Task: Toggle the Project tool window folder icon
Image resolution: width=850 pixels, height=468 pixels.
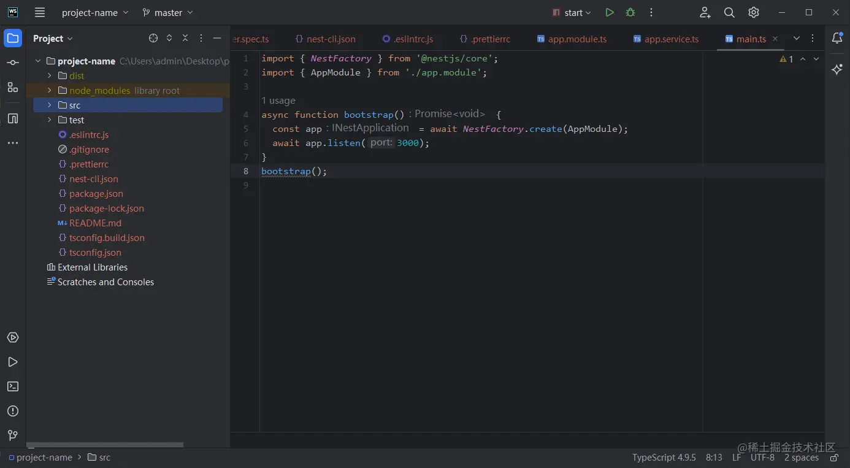Action: [13, 38]
